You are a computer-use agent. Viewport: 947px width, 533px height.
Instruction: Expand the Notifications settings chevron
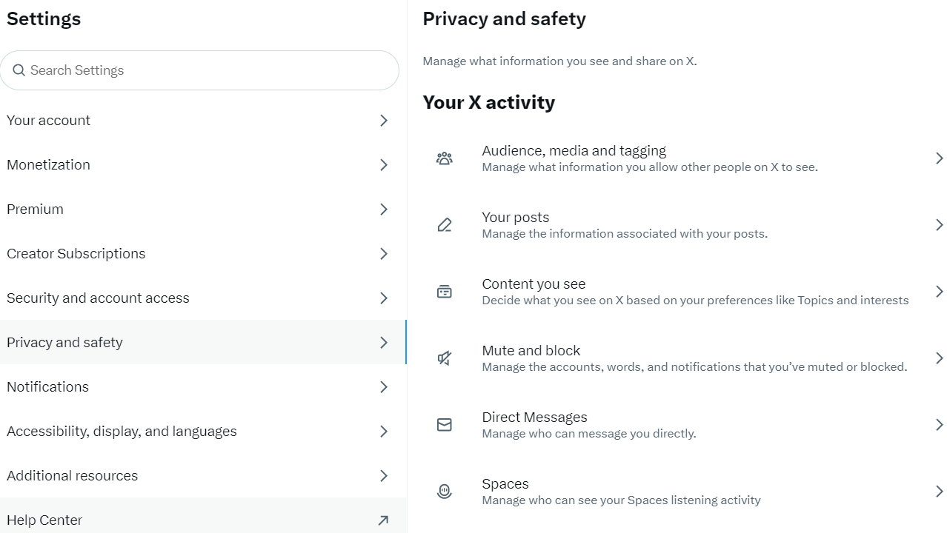click(x=384, y=386)
